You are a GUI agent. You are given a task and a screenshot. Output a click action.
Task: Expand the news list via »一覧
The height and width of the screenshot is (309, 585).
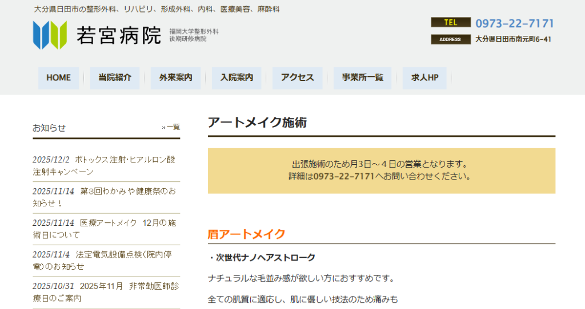[x=171, y=127]
